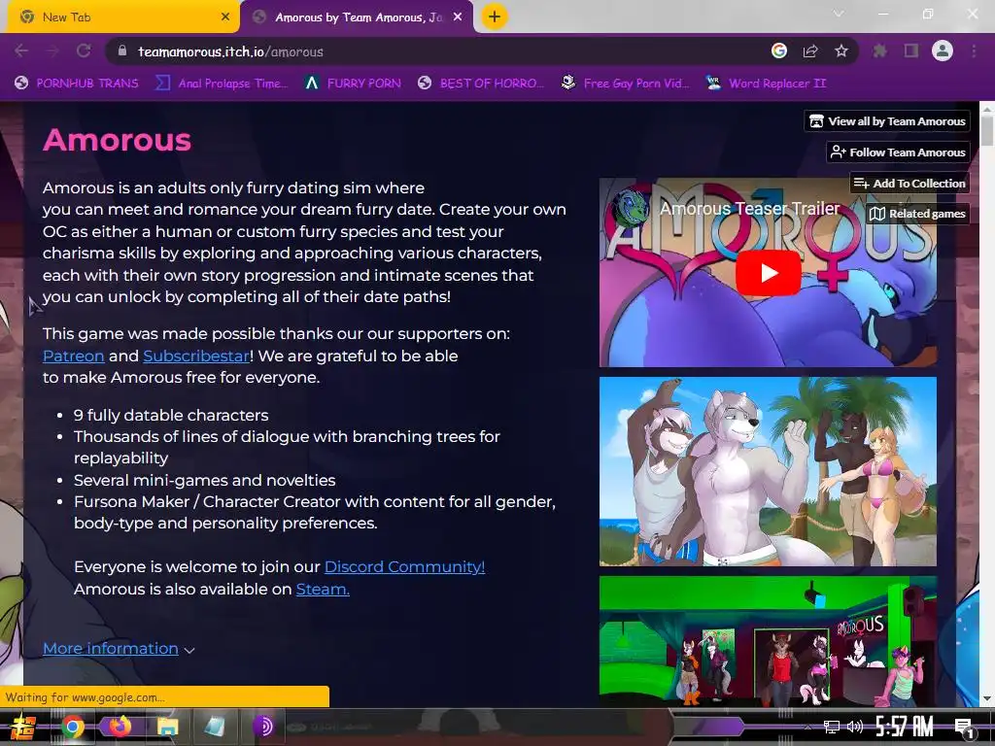
Task: Click the Google icon in address bar
Action: coord(779,51)
